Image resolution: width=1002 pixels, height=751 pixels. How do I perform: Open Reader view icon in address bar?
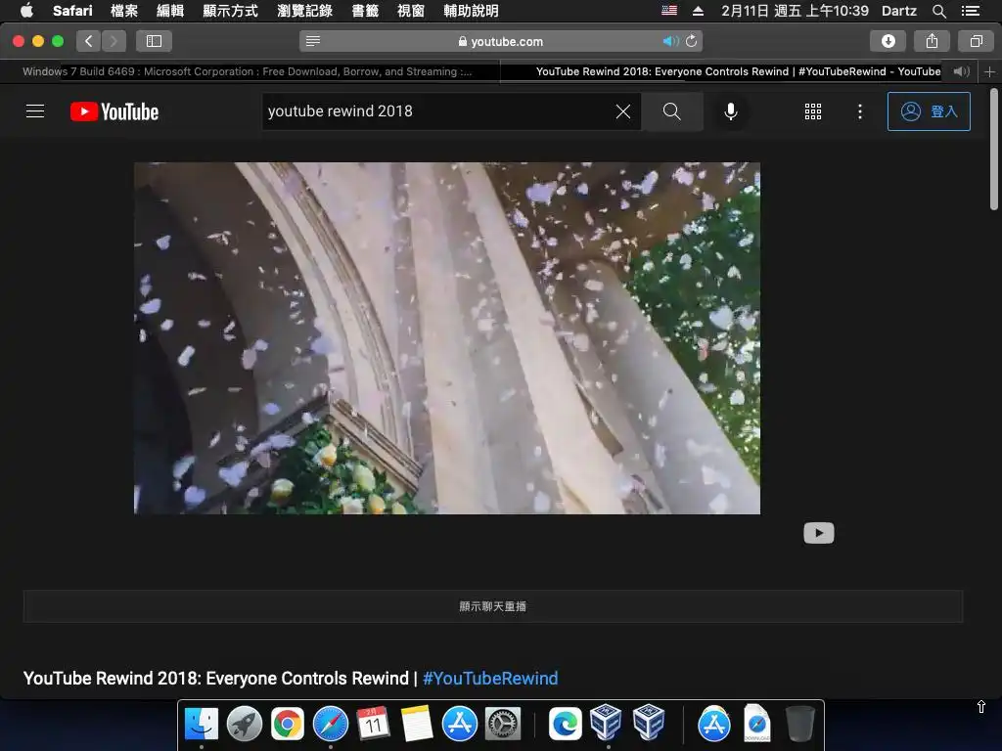point(312,41)
